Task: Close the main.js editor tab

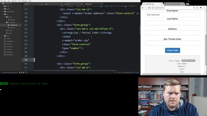Action: [62, 4]
